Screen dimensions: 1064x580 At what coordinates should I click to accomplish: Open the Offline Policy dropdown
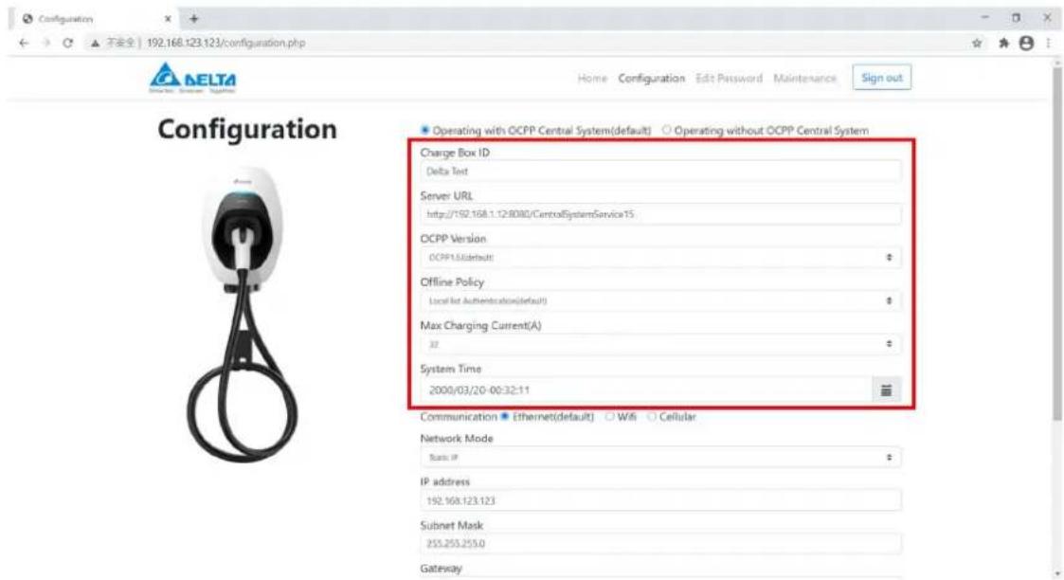[660, 300]
